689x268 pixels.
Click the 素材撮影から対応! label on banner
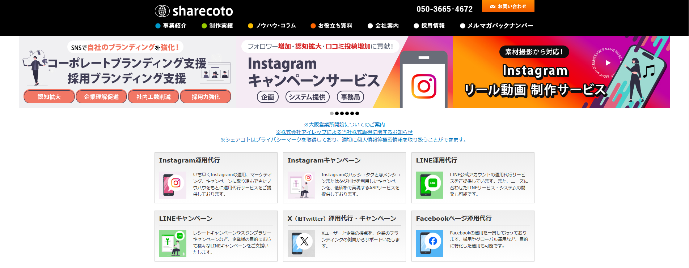(534, 52)
